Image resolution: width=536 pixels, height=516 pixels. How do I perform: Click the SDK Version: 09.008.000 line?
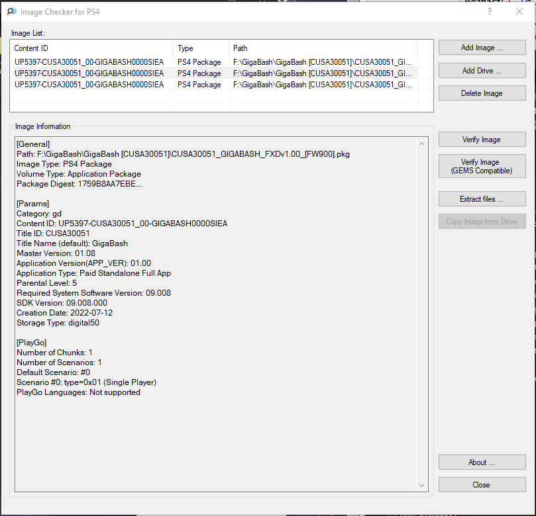(x=62, y=303)
